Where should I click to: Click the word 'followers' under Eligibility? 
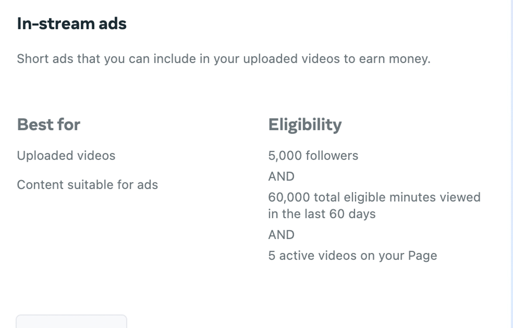pos(332,155)
